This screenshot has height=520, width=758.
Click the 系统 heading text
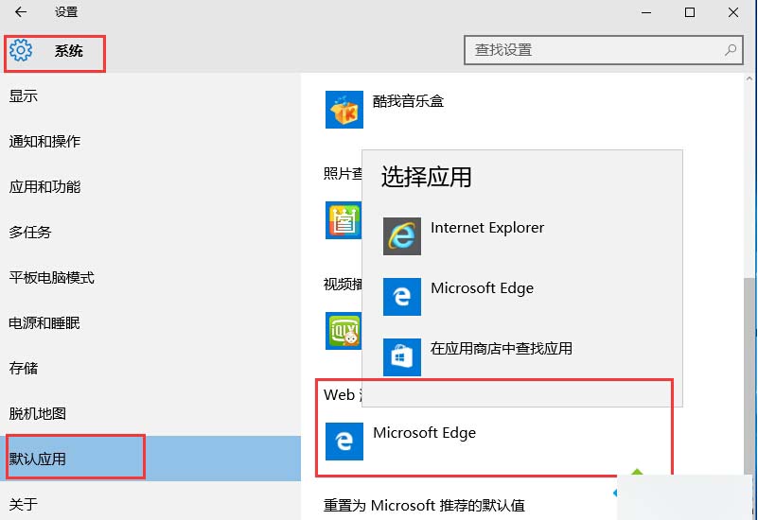point(69,51)
